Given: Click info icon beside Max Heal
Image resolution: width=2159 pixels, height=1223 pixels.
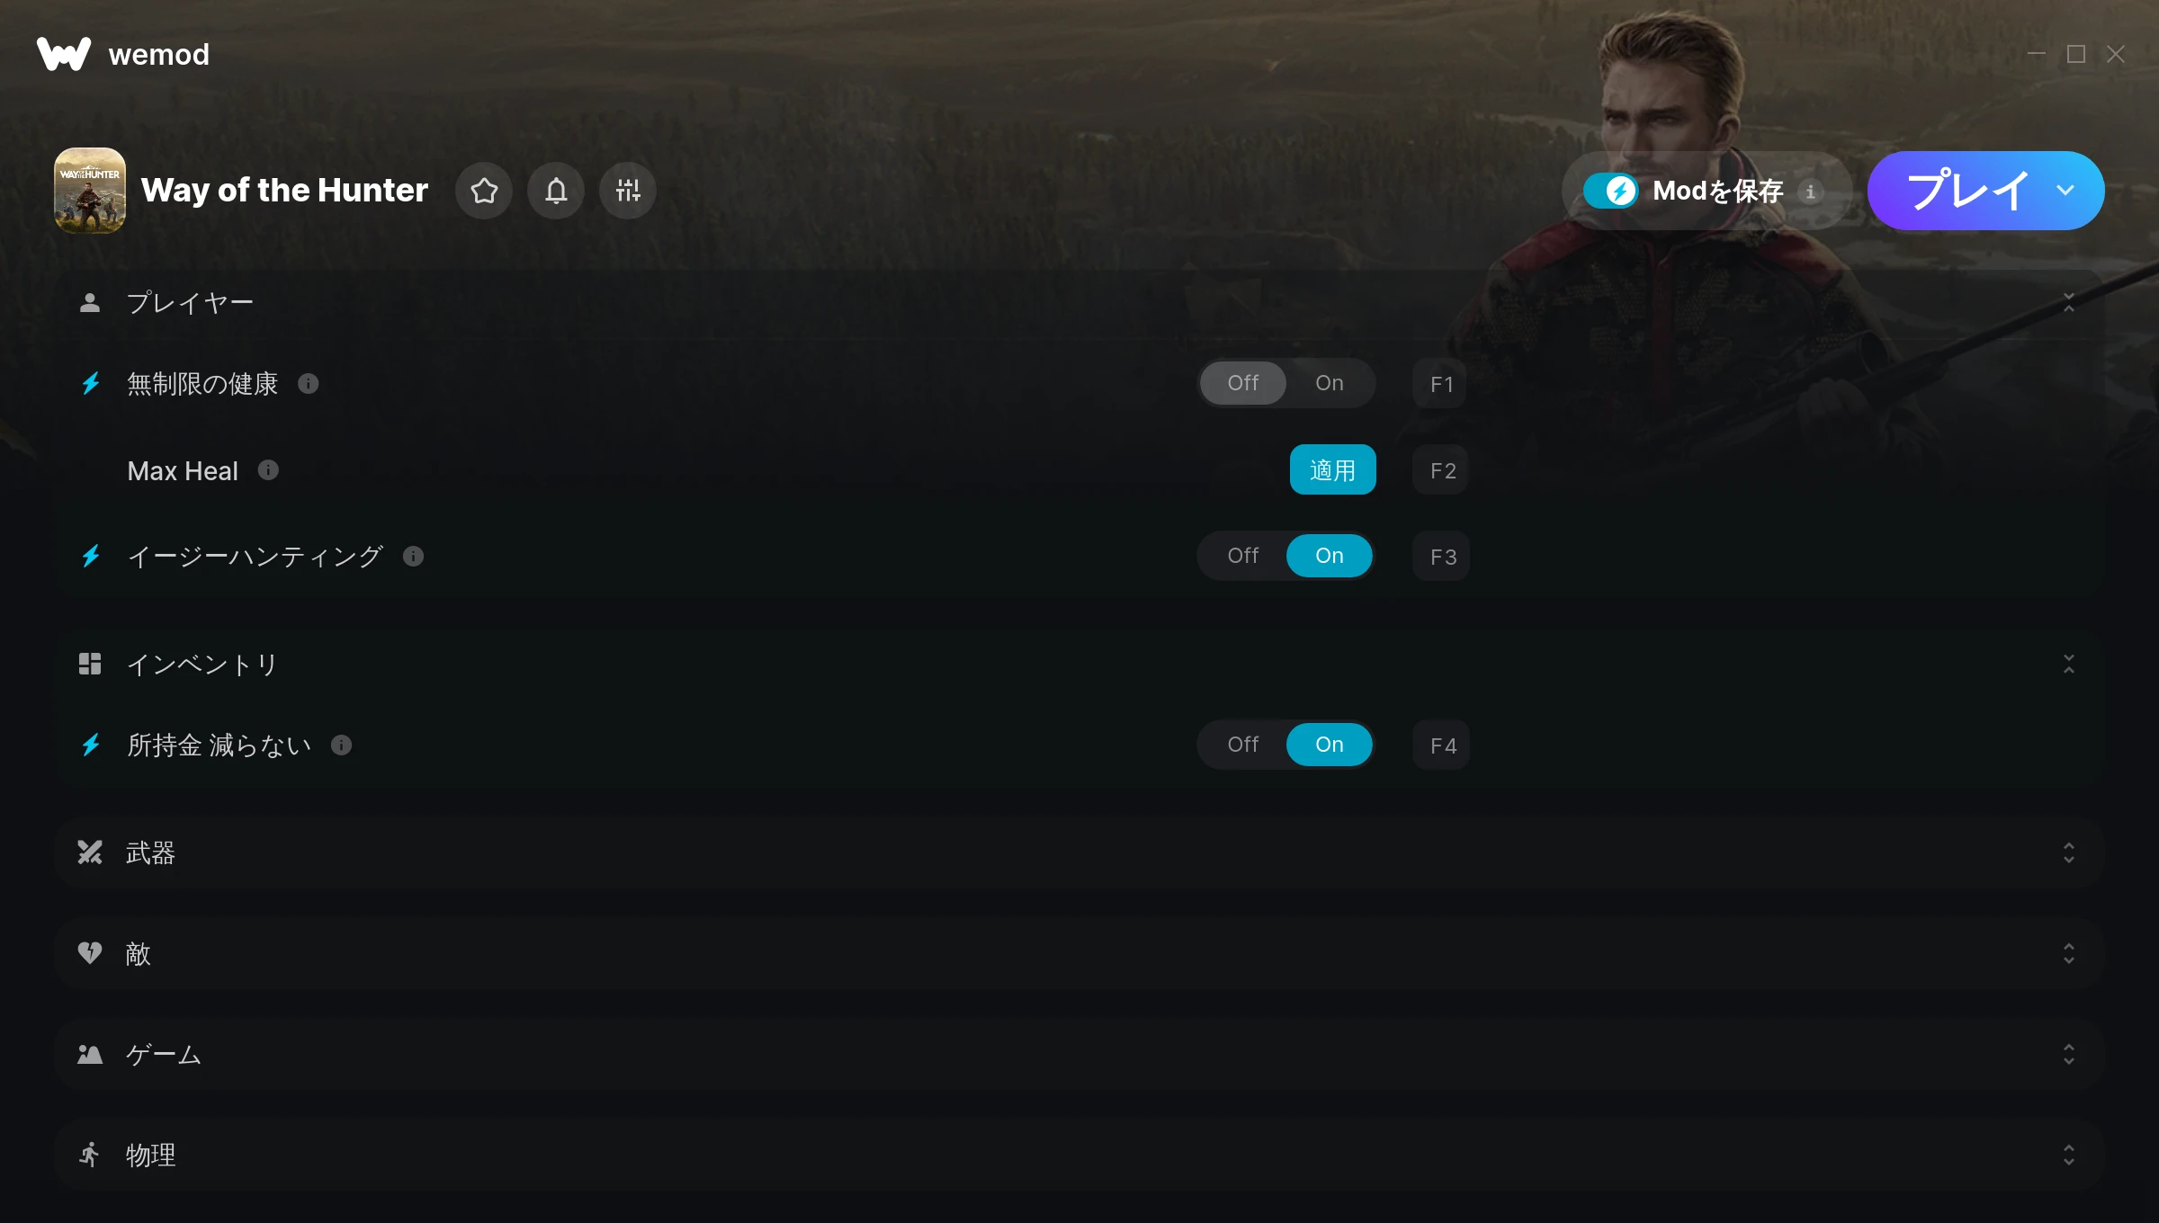Looking at the screenshot, I should pos(268,470).
